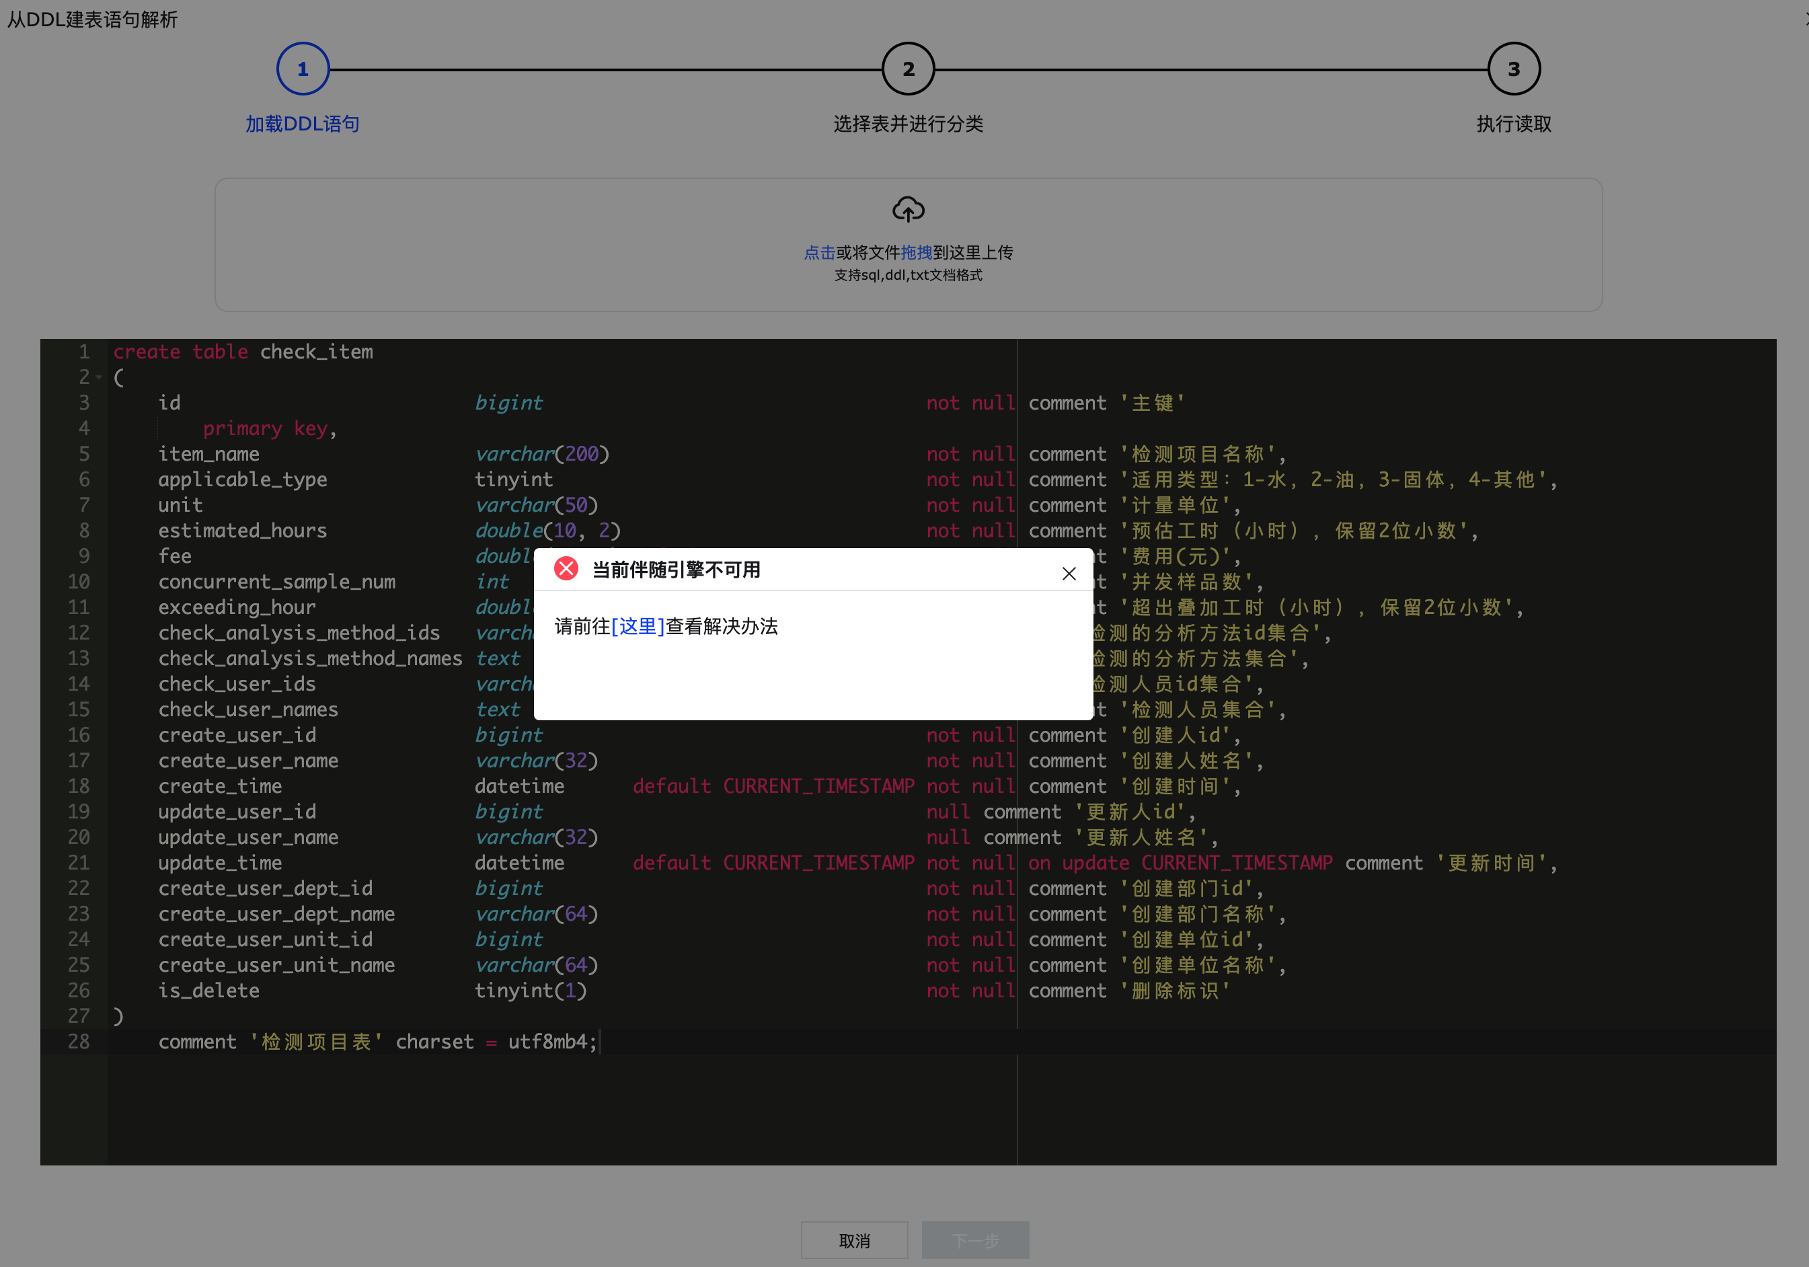Click the 下一步 button
The image size is (1809, 1267).
pyautogui.click(x=975, y=1240)
